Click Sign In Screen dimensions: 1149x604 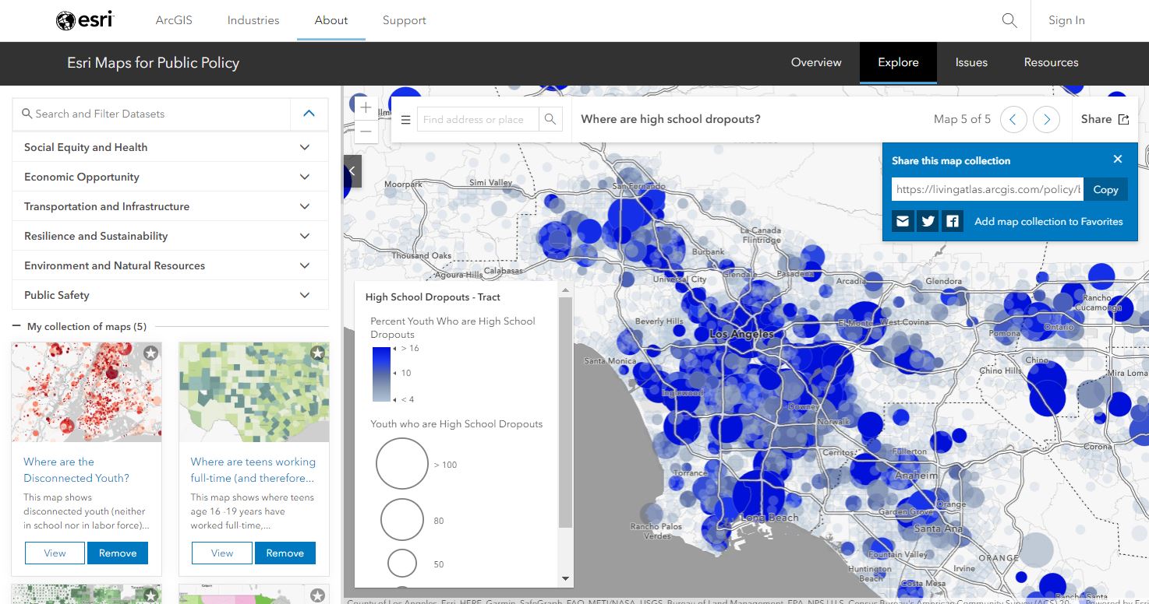(x=1066, y=20)
